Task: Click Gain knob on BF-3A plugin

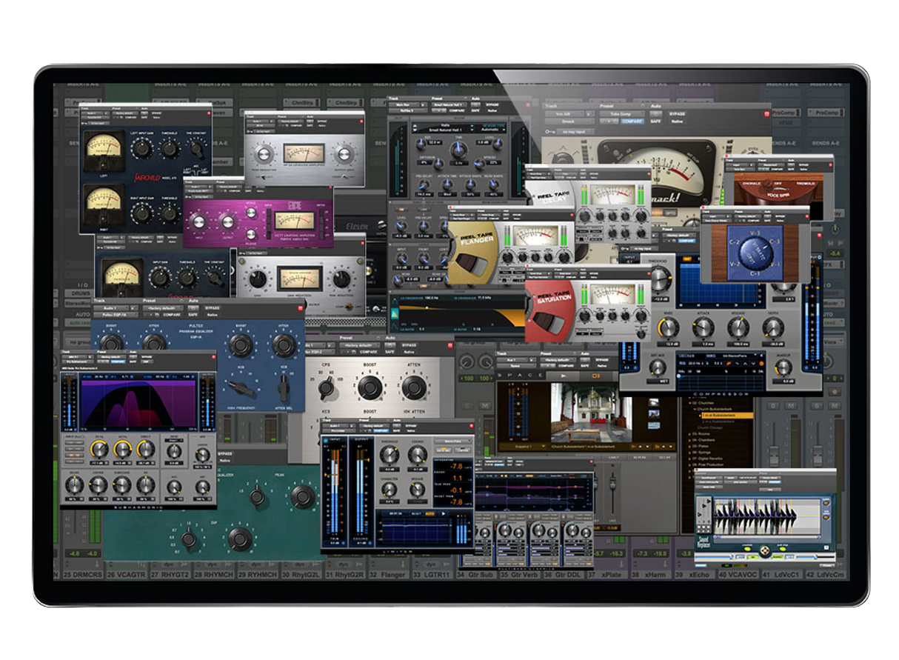Action: point(258,279)
